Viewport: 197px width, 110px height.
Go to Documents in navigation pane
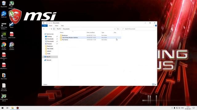coord(50,41)
